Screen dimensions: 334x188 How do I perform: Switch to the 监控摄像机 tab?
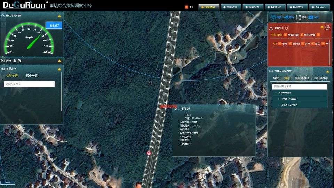point(302,78)
